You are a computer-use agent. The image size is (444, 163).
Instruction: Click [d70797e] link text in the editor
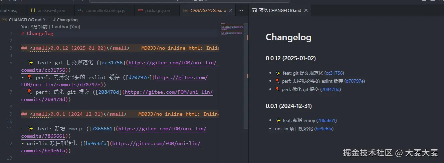pyautogui.click(x=139, y=77)
